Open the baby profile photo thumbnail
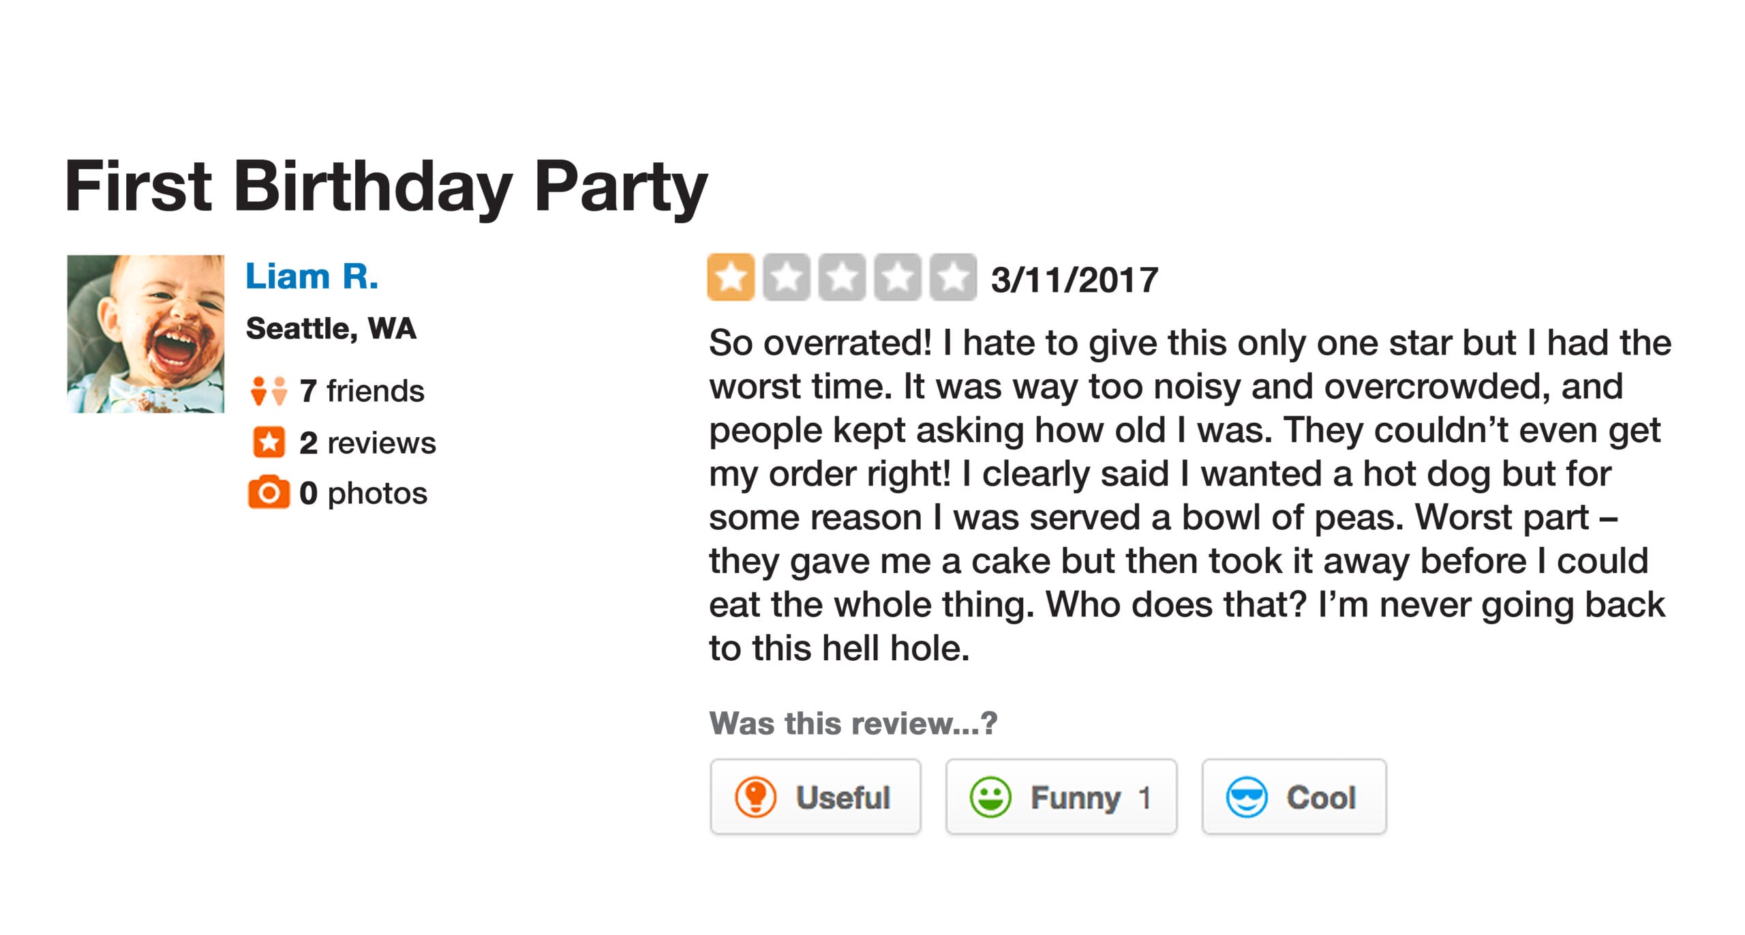Screen dimensions: 1745x935 [x=145, y=333]
